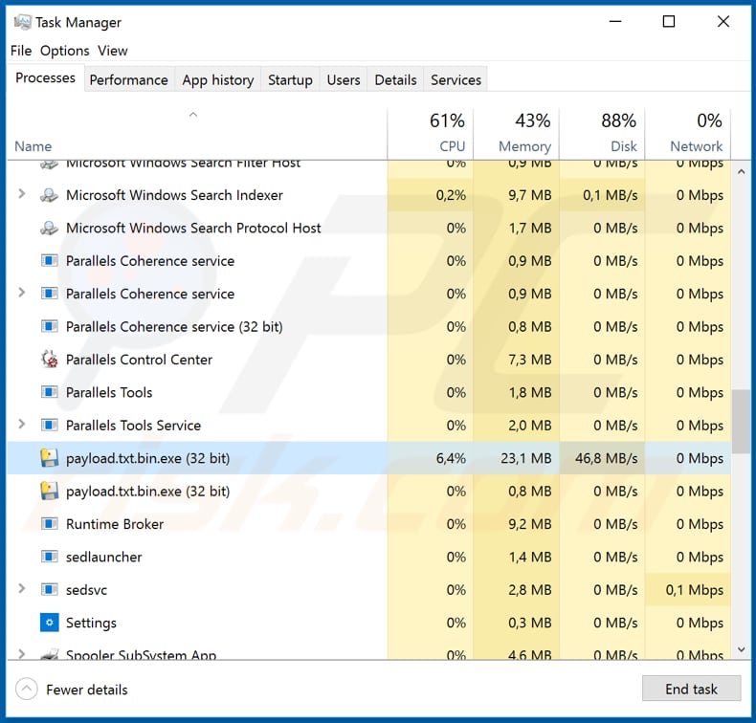Open the Options menu
The height and width of the screenshot is (723, 756).
(65, 51)
